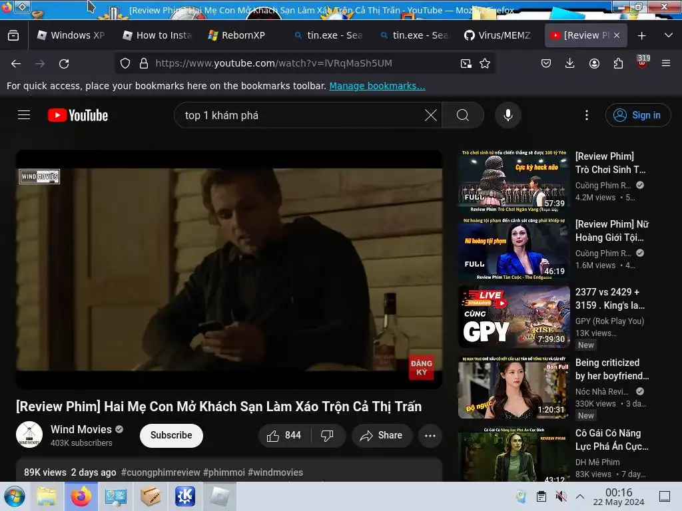The width and height of the screenshot is (682, 511).
Task: Open Being criticized by her boyfriend title
Action: pyautogui.click(x=612, y=369)
